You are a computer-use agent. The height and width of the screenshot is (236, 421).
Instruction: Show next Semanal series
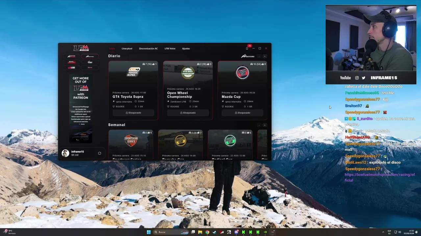(265, 125)
